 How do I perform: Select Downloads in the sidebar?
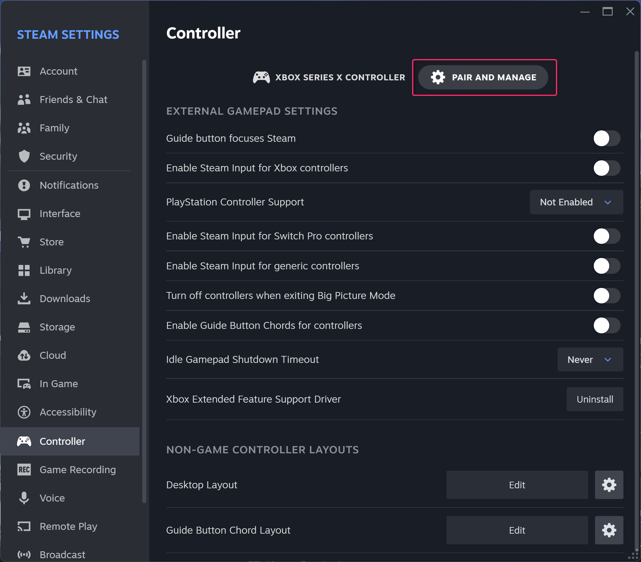pyautogui.click(x=70, y=299)
